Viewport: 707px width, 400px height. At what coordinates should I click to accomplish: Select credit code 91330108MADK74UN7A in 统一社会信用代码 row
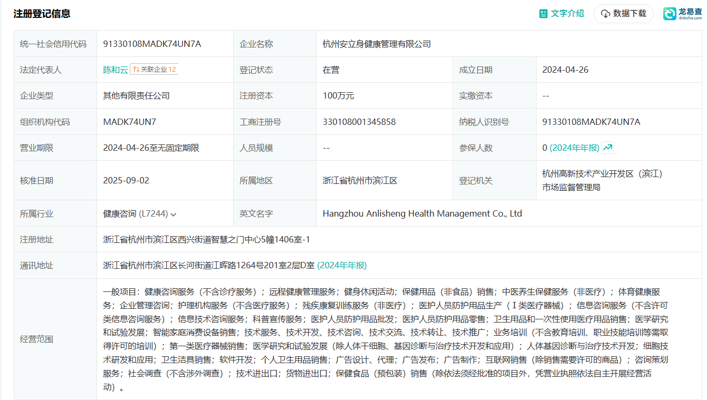152,44
